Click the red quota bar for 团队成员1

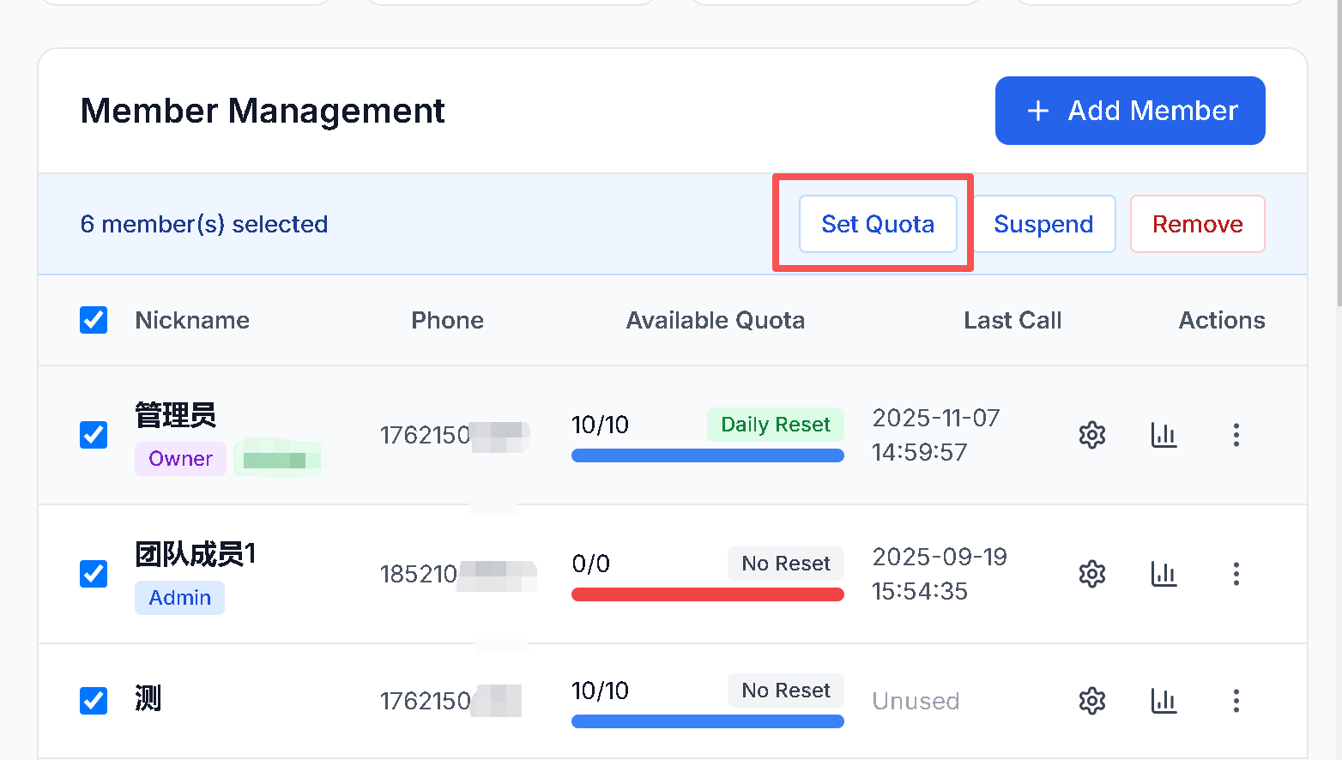tap(707, 594)
